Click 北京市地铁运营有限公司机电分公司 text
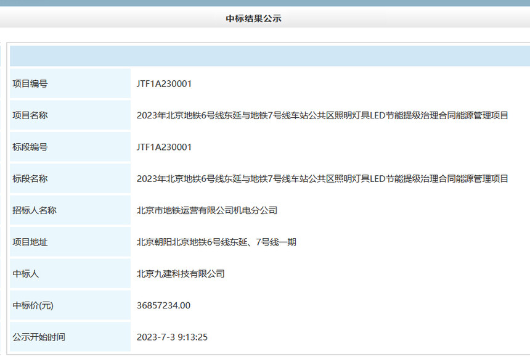This screenshot has width=530, height=359. click(x=207, y=210)
